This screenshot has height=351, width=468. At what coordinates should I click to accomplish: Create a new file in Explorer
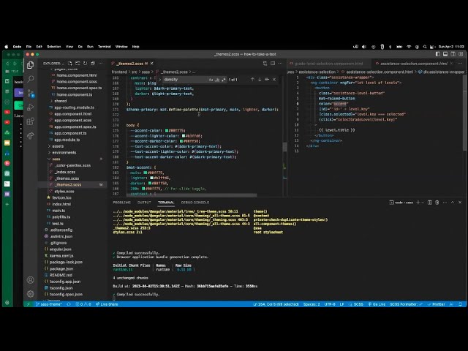click(x=70, y=64)
